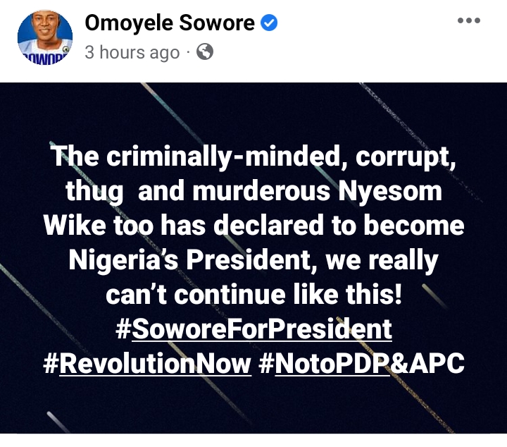This screenshot has width=507, height=447.
Task: Click the globe public-audience icon
Action: (x=205, y=52)
